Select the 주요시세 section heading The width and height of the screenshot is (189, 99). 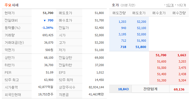(12, 5)
